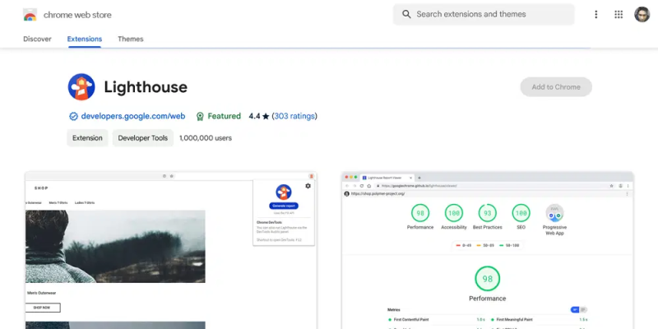This screenshot has height=329, width=658.
Task: Open the developers.google.com/web link
Action: (133, 116)
